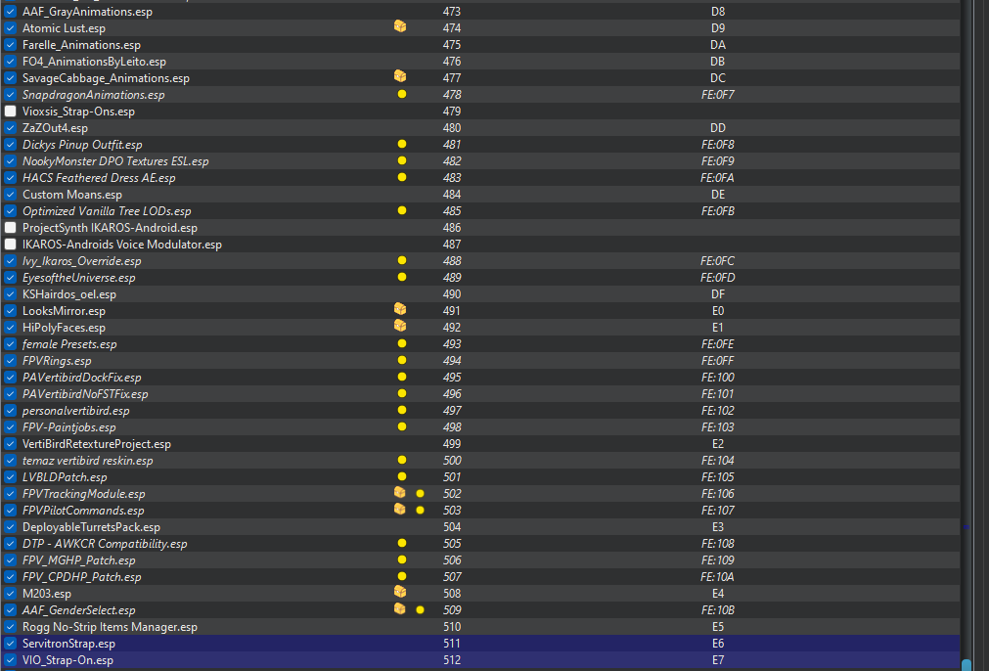The width and height of the screenshot is (989, 671).
Task: Uncheck FO4_AnimationsByLeito.esp
Action: point(10,62)
